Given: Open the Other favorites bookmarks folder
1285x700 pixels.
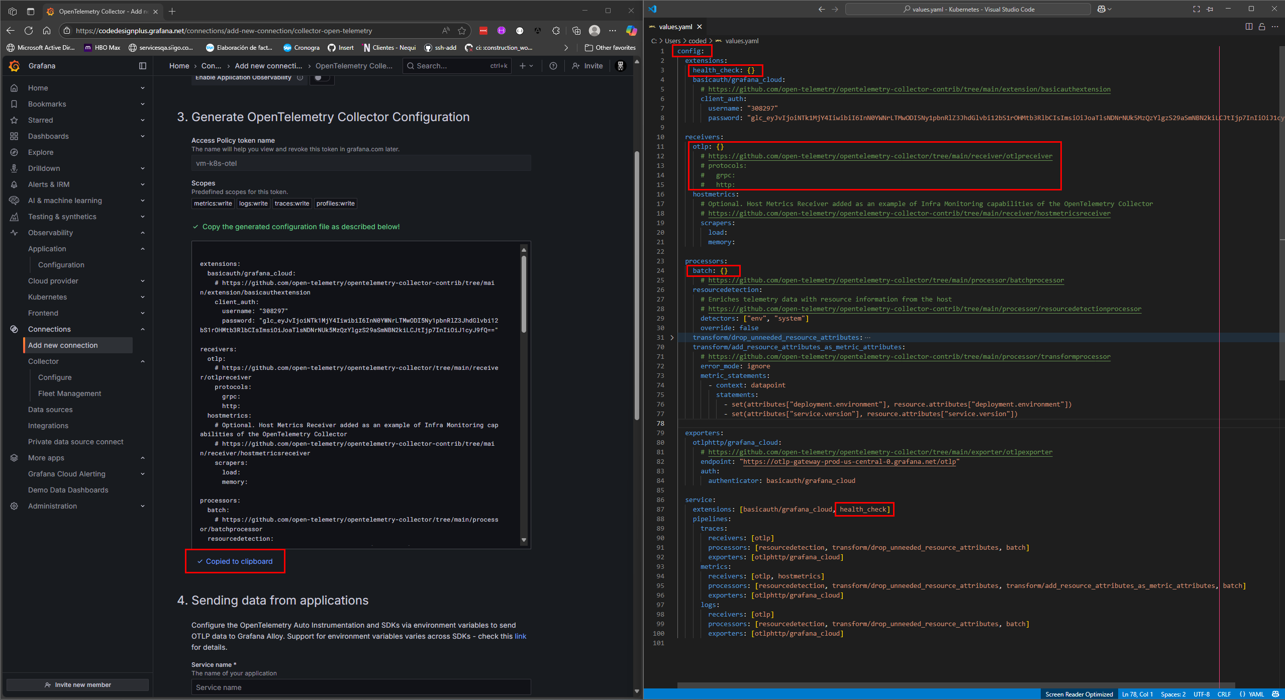Looking at the screenshot, I should tap(611, 48).
